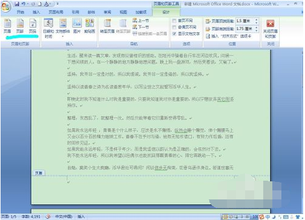This screenshot has width=305, height=220.
Task: Open the Office button menu
Action: pos(5,7)
